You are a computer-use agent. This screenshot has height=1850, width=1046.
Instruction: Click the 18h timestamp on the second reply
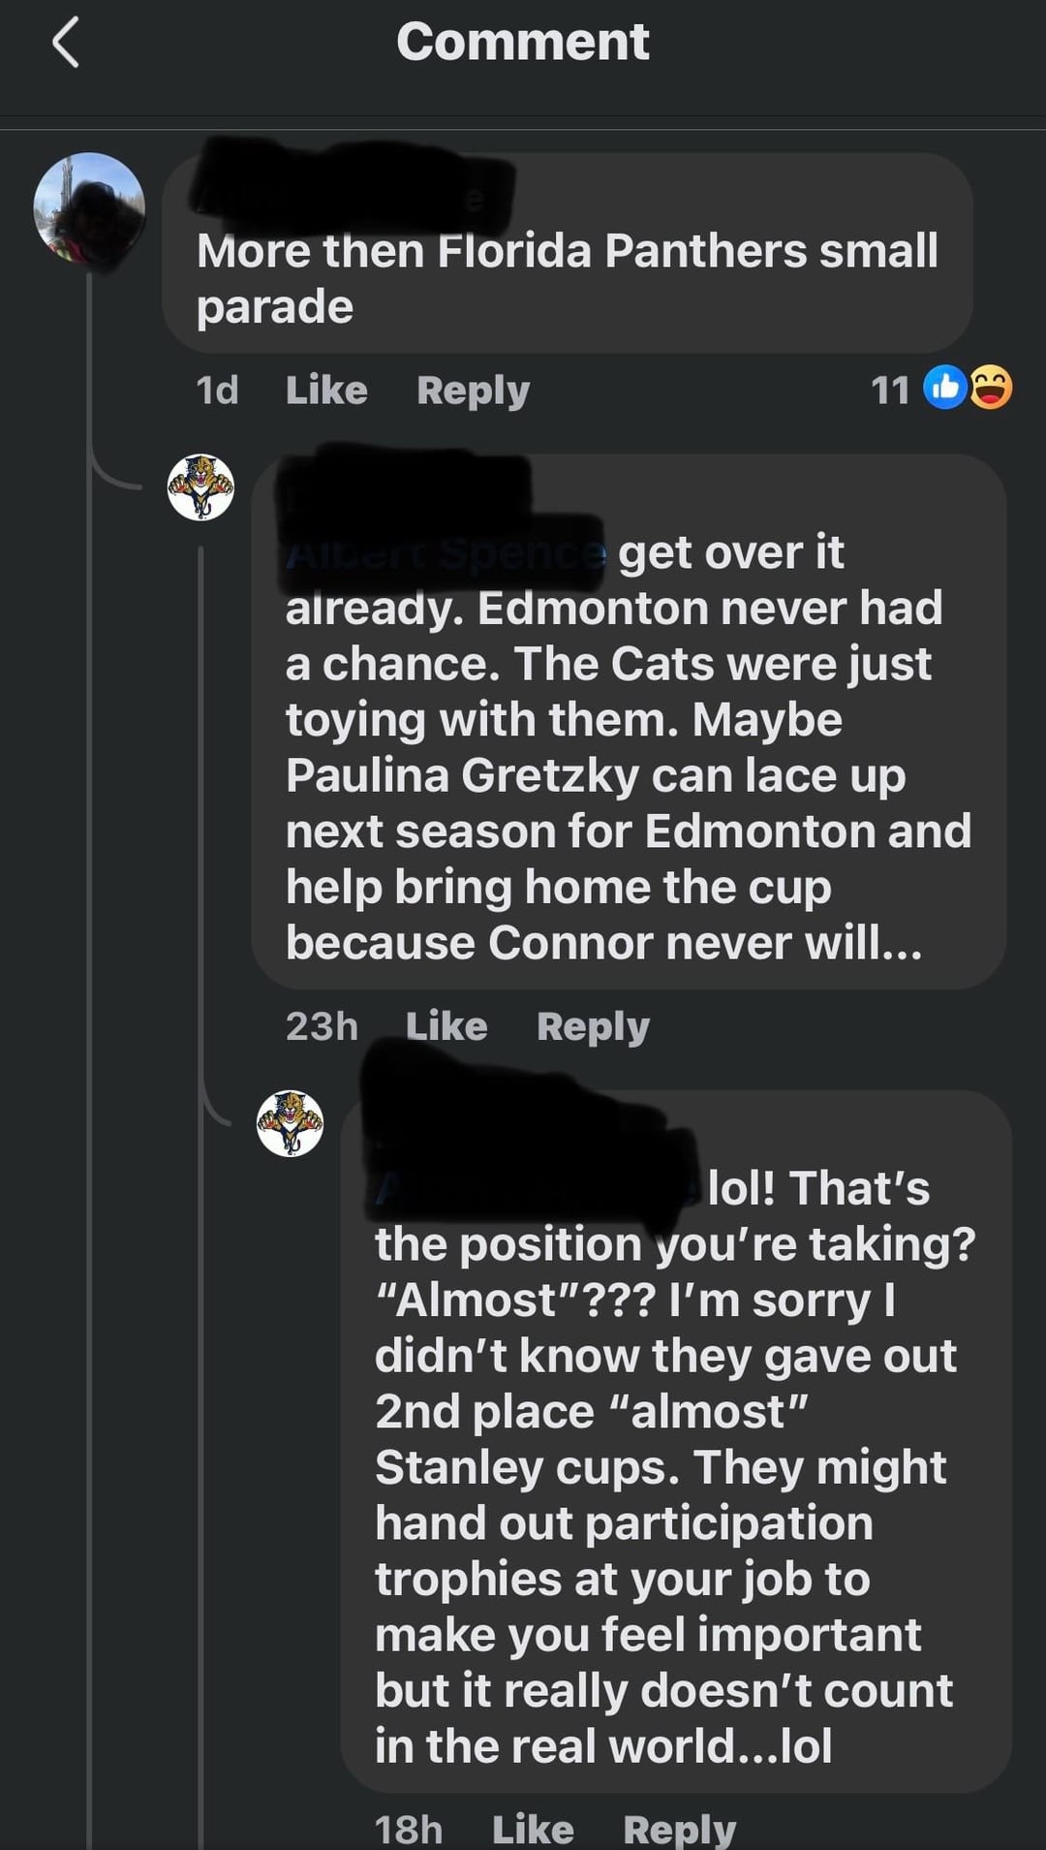coord(409,1829)
